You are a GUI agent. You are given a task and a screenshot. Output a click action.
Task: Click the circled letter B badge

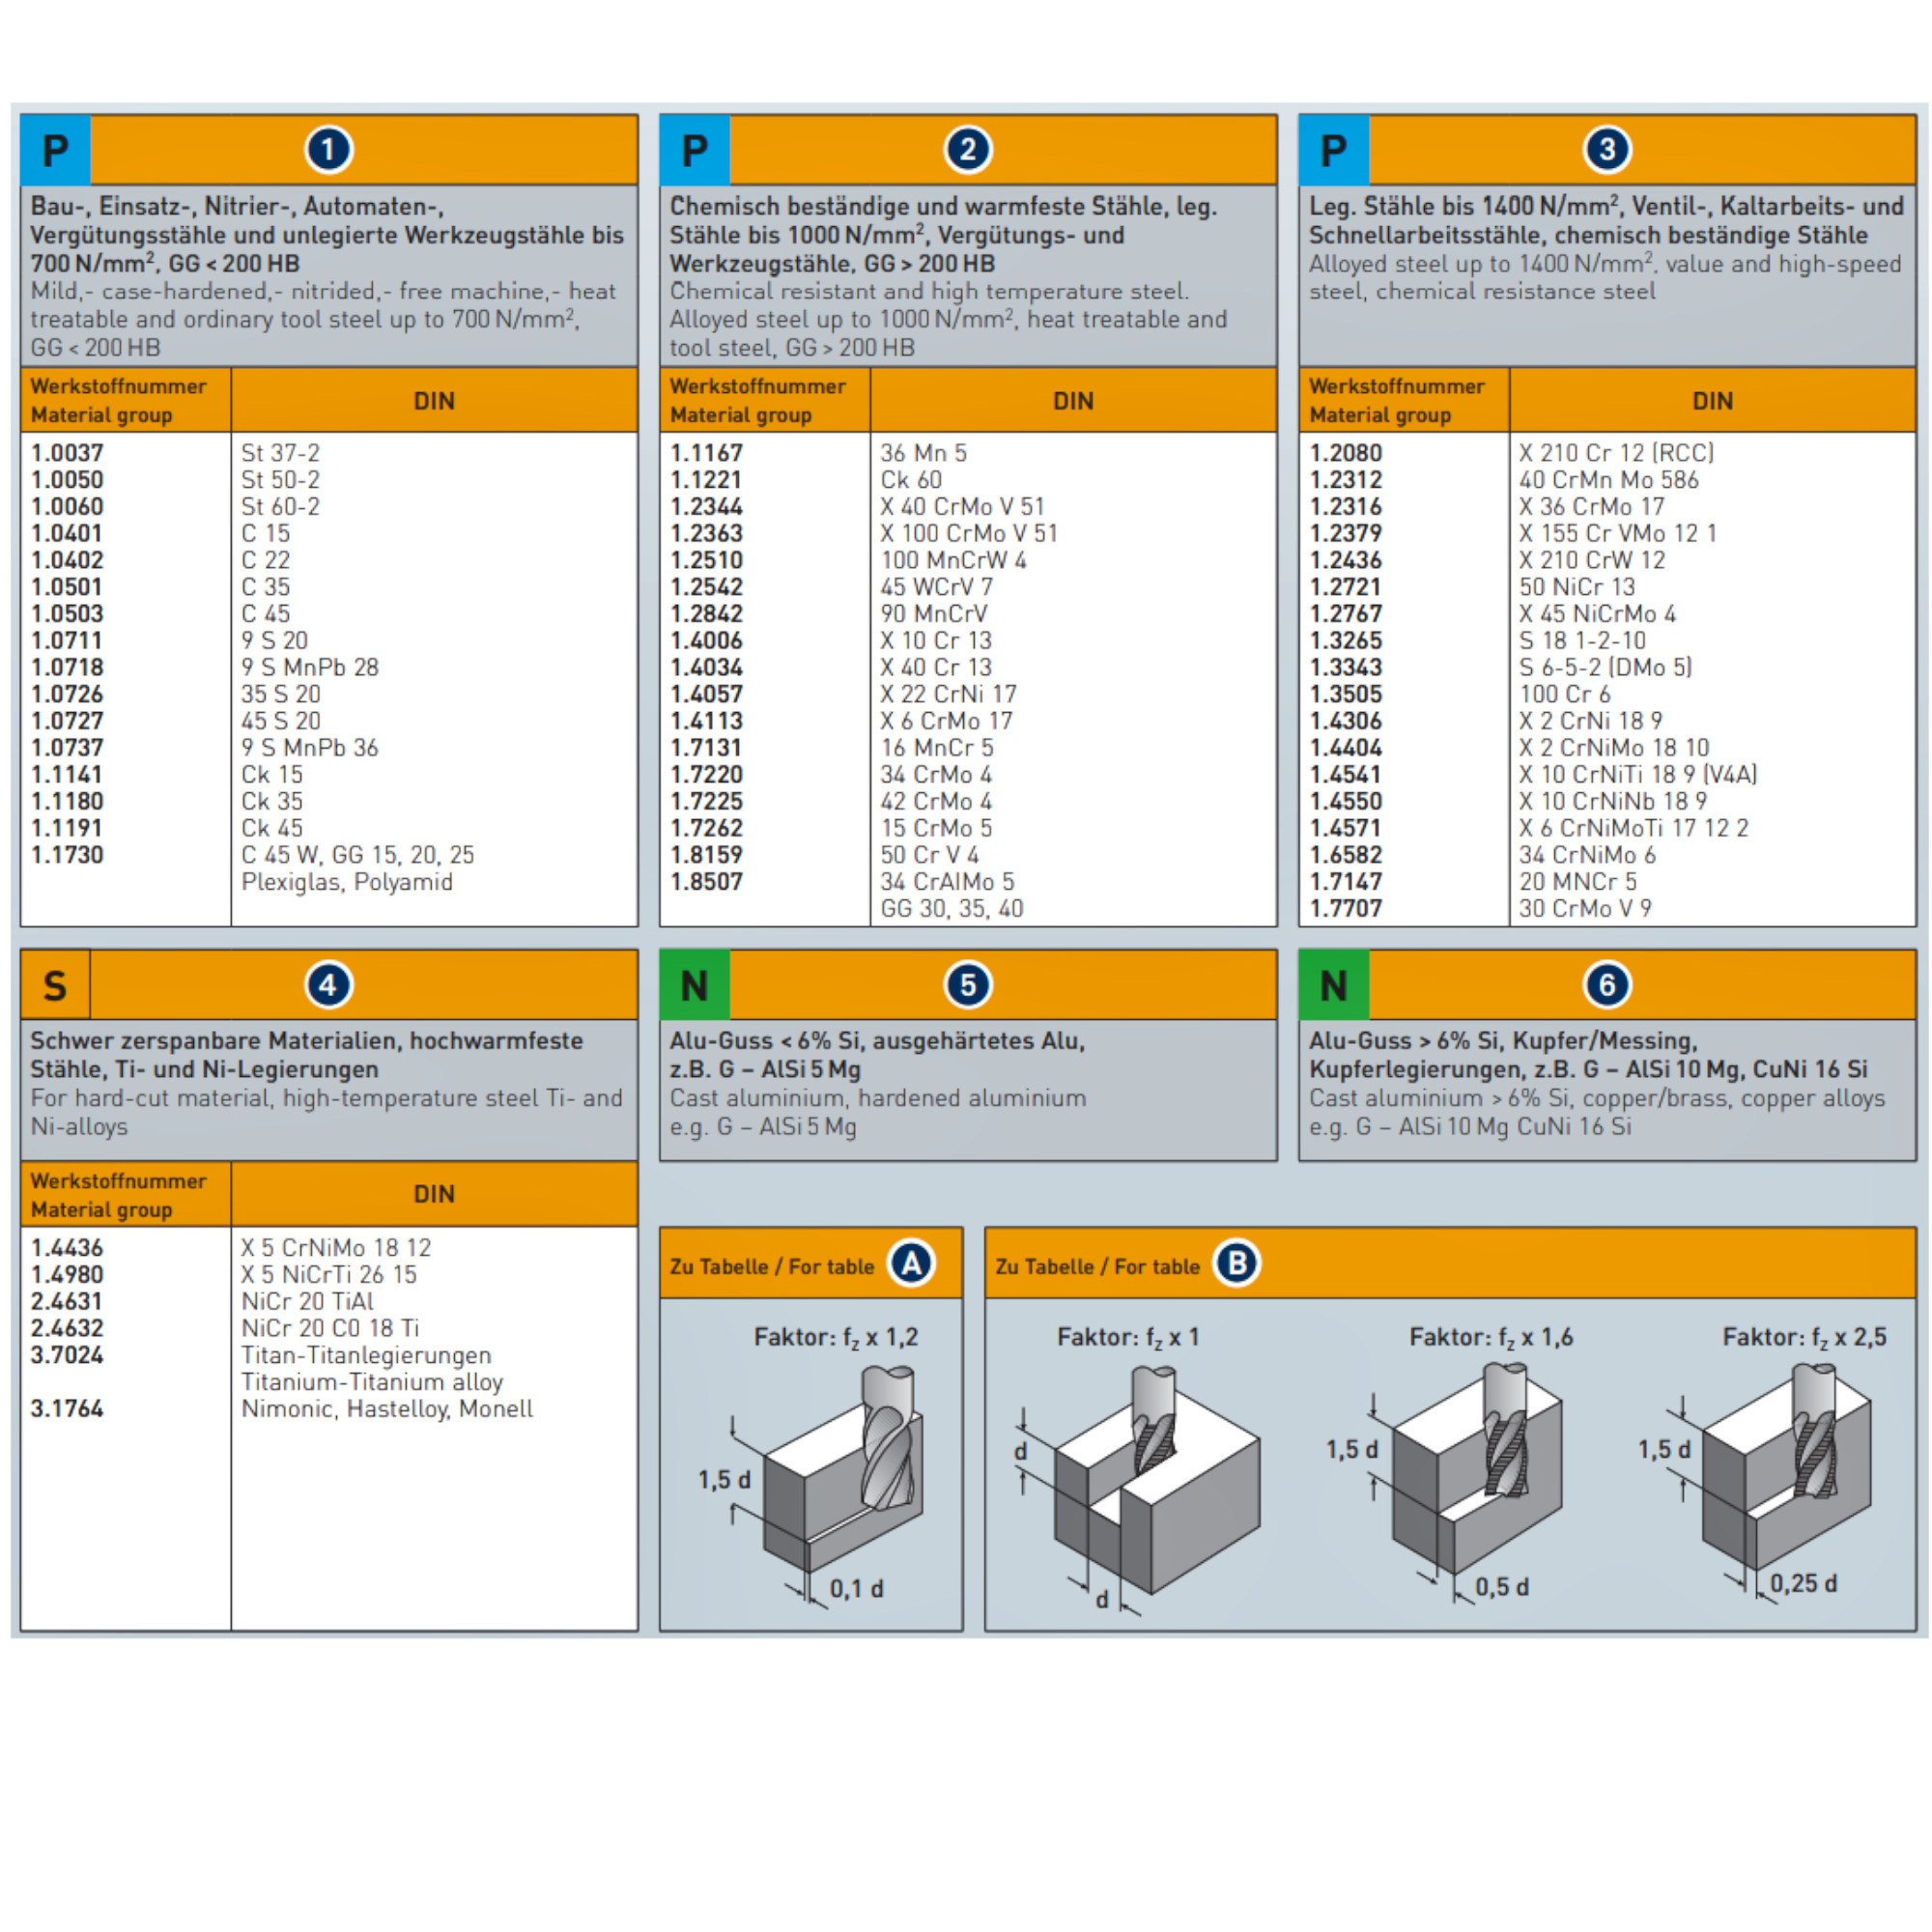(x=1237, y=1264)
